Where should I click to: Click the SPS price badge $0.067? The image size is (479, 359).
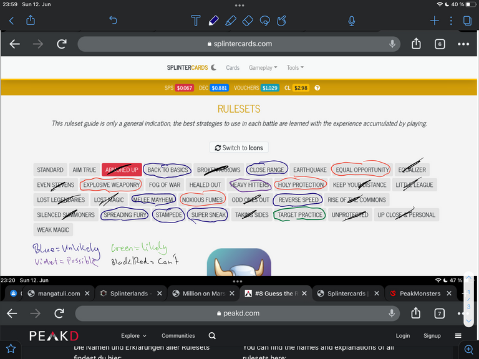tap(185, 88)
